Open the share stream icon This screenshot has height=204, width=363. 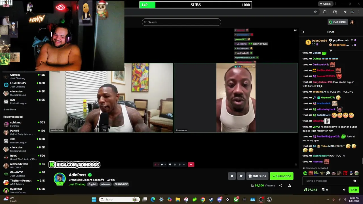click(x=280, y=186)
